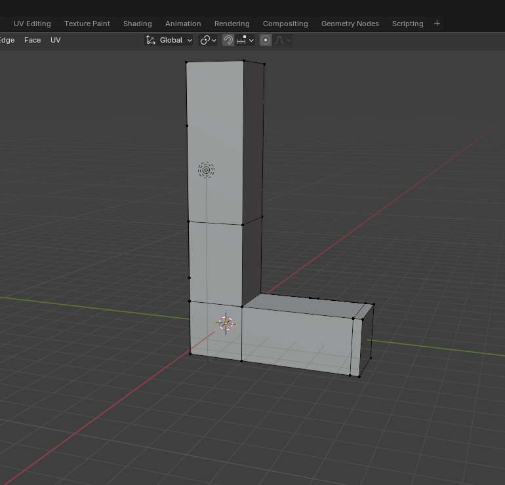Open the transform pivot point dropdown

click(x=208, y=40)
